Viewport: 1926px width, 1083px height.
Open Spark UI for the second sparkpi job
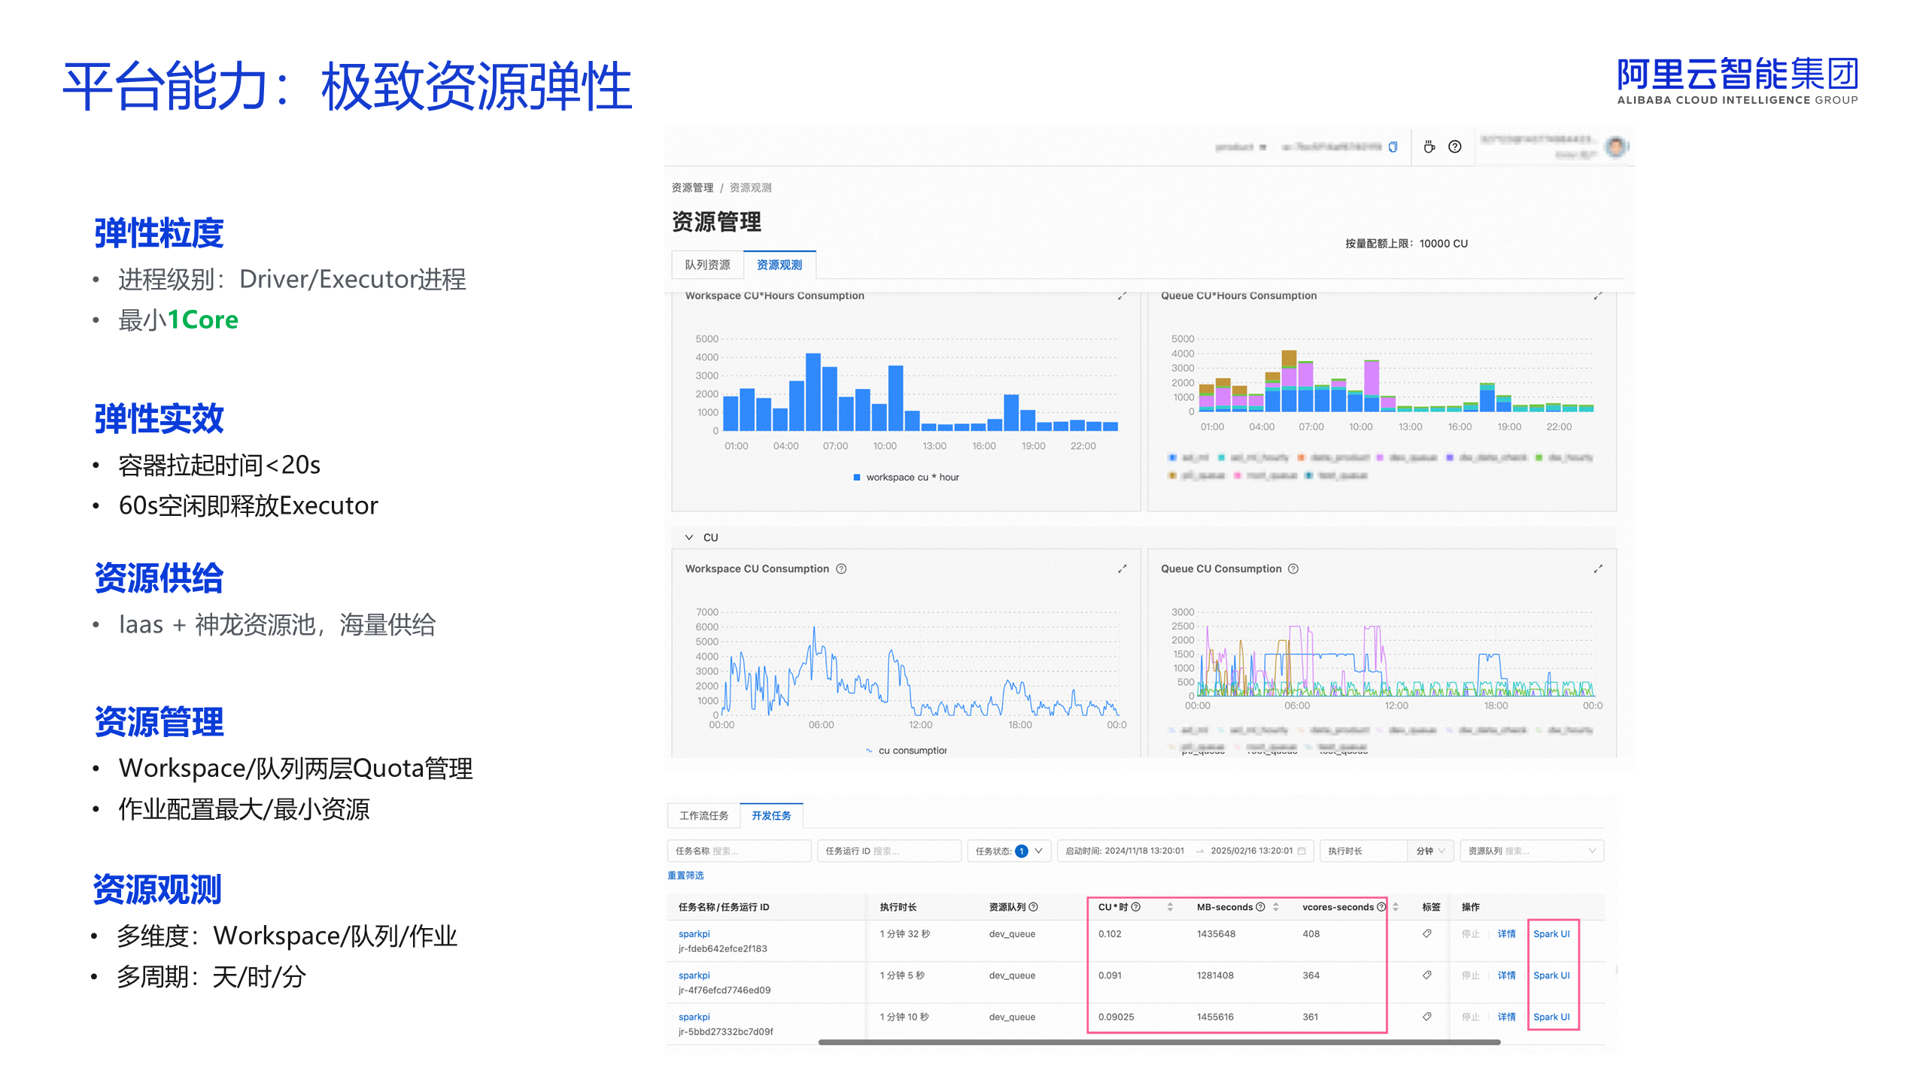[x=1551, y=975]
